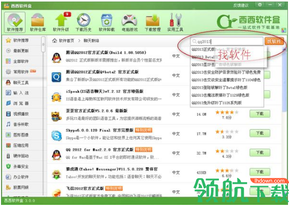289x206 pixels.
Task: Click the skin color icon under logo
Action: click(284, 30)
